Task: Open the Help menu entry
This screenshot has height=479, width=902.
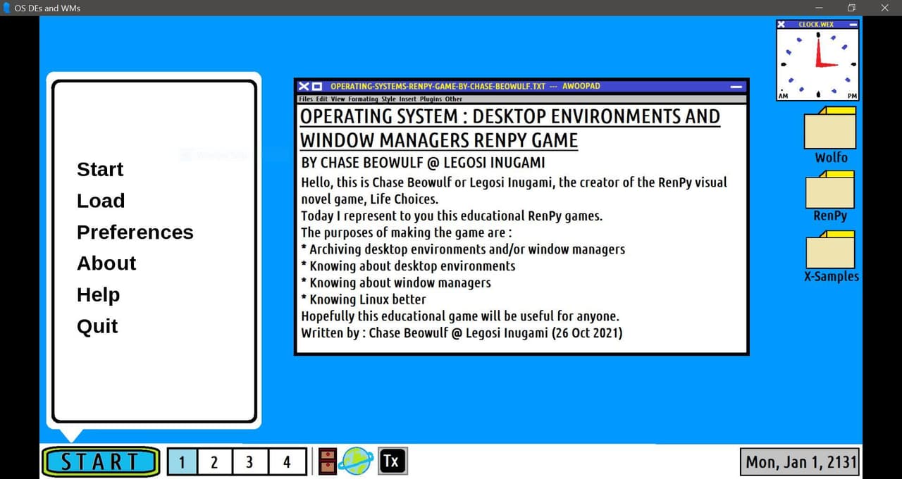Action: (x=99, y=294)
